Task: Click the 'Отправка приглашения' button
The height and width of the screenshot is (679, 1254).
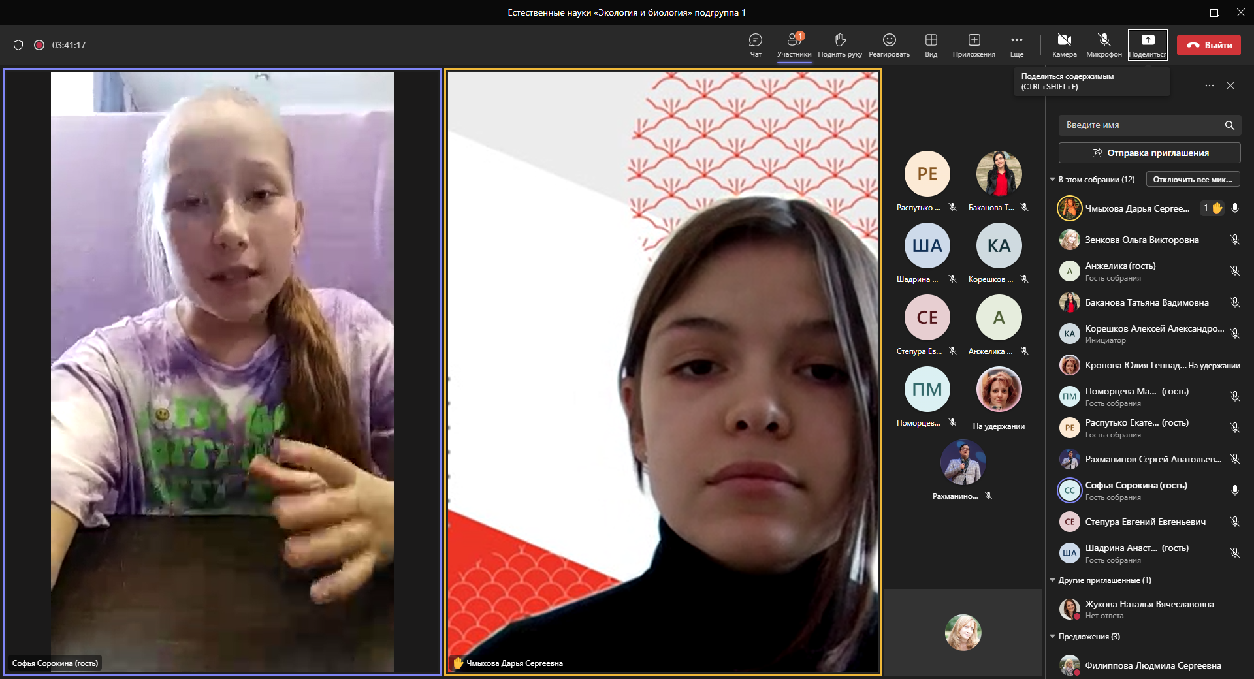Action: click(1149, 153)
